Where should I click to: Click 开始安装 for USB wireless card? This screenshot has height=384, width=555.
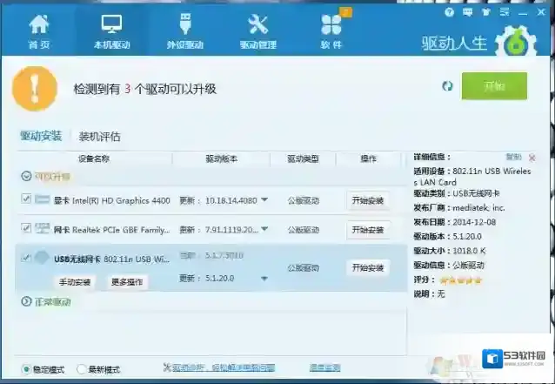click(367, 268)
